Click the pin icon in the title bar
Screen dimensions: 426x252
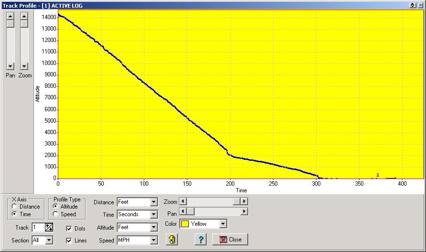pos(413,5)
